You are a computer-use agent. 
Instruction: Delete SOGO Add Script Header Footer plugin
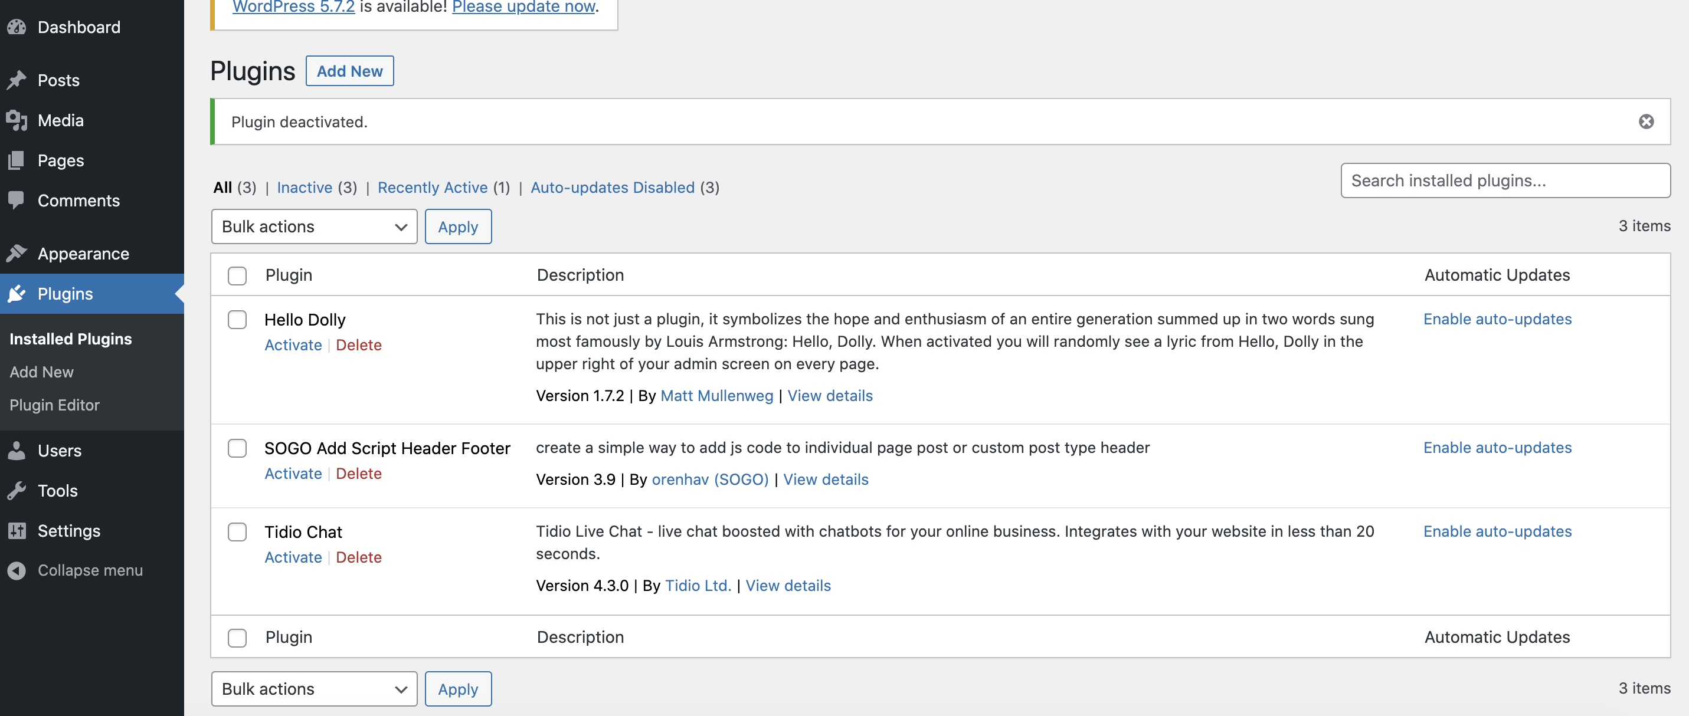click(x=359, y=473)
